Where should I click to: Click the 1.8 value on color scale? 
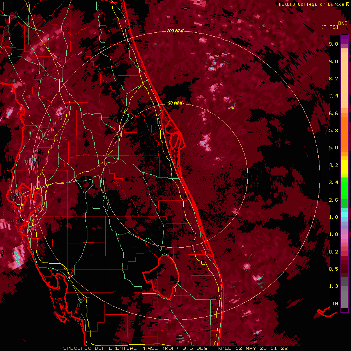click(333, 217)
